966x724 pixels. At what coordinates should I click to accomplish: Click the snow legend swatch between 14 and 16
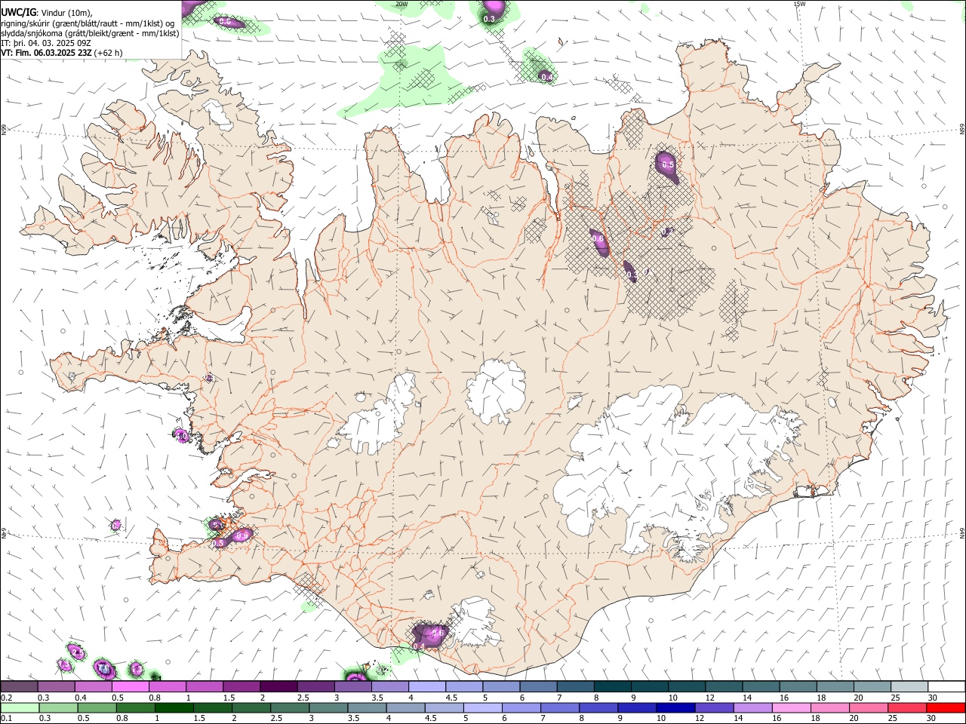coord(761,686)
